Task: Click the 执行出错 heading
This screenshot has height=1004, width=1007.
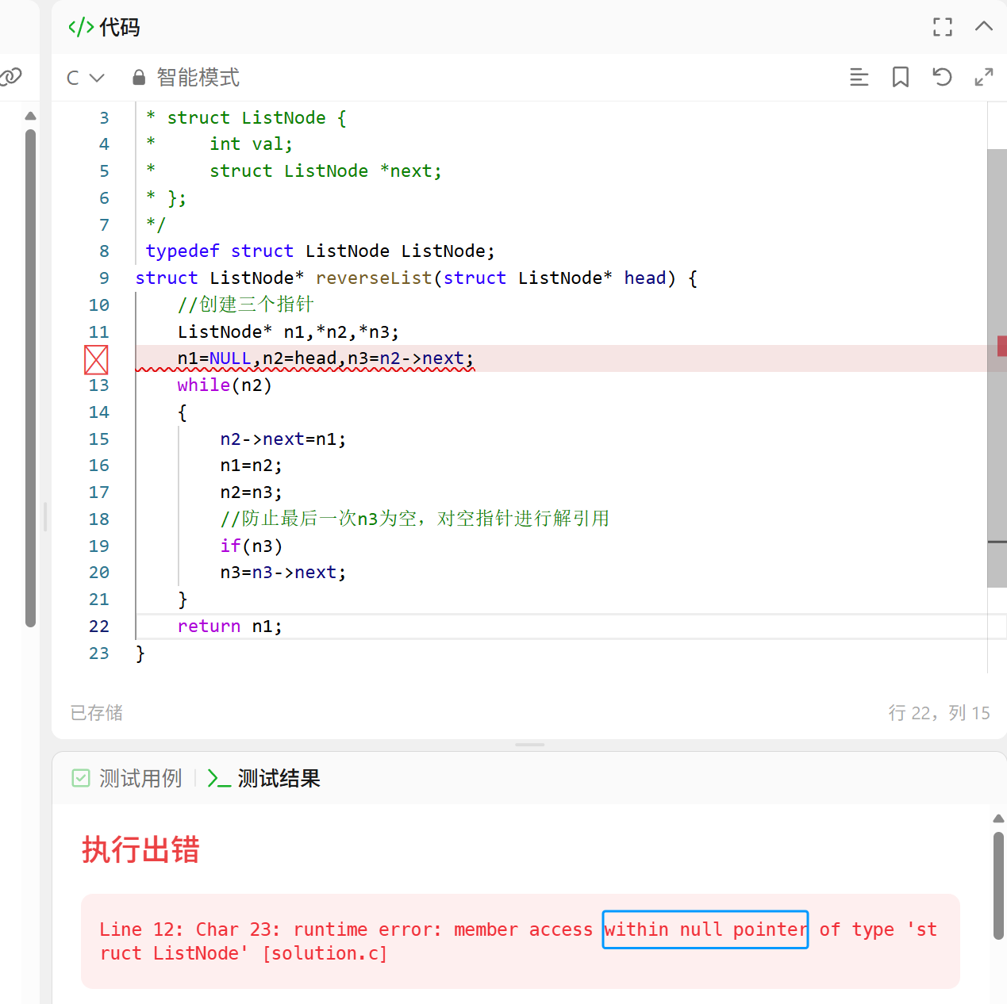Action: click(x=140, y=849)
